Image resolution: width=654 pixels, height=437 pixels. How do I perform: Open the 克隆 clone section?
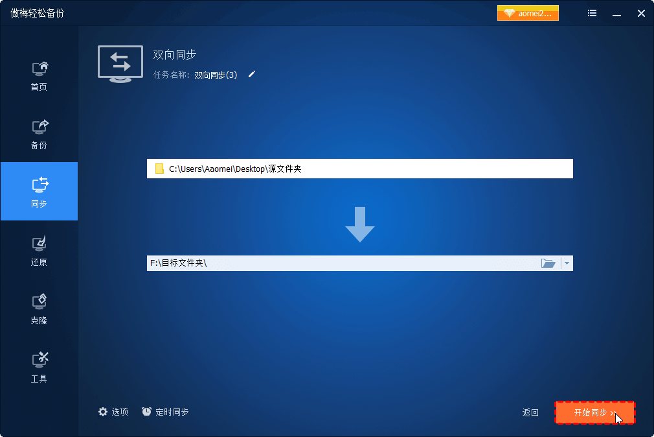[39, 309]
